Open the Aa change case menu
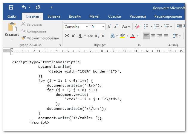 126,27
